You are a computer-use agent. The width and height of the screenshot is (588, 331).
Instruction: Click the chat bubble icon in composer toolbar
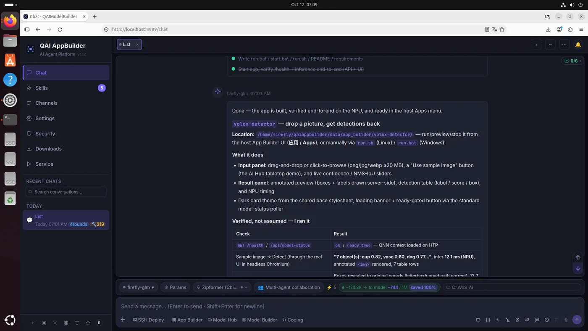click(x=537, y=320)
